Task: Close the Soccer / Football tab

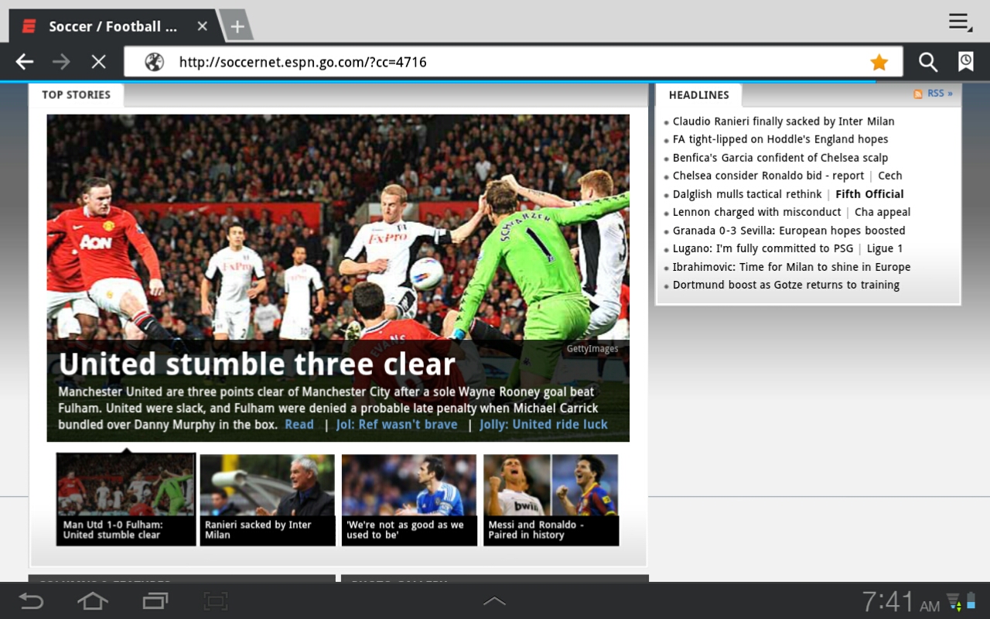Action: pyautogui.click(x=202, y=26)
